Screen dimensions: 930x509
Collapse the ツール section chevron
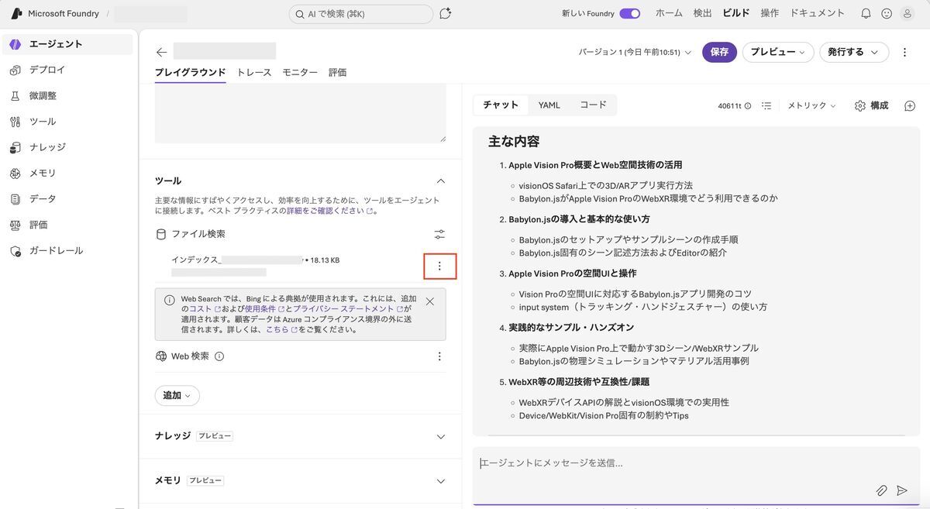pos(441,181)
